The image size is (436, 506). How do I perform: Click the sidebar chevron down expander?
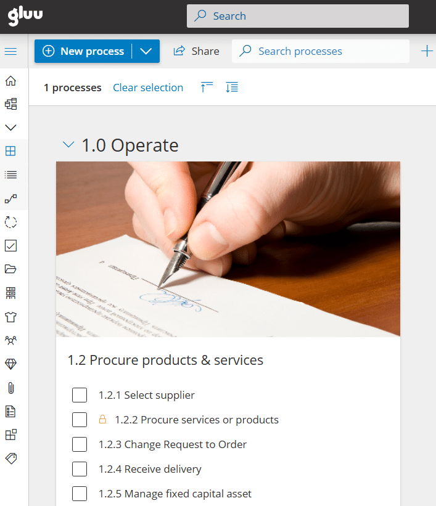click(x=10, y=128)
